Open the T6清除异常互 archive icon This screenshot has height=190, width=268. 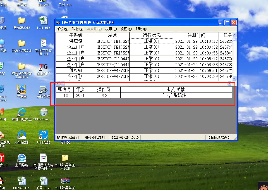(x=65, y=181)
